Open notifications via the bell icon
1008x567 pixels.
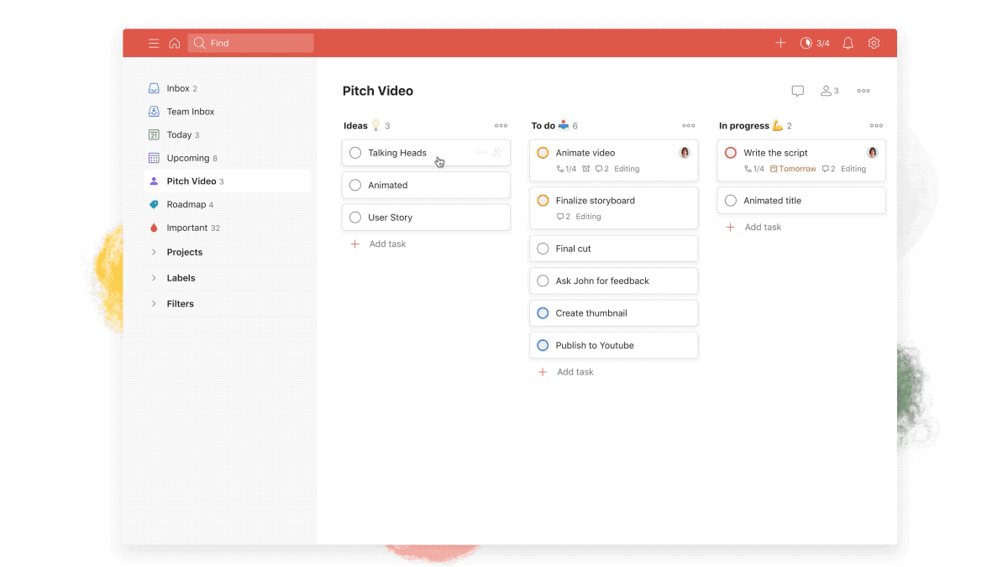pos(848,43)
